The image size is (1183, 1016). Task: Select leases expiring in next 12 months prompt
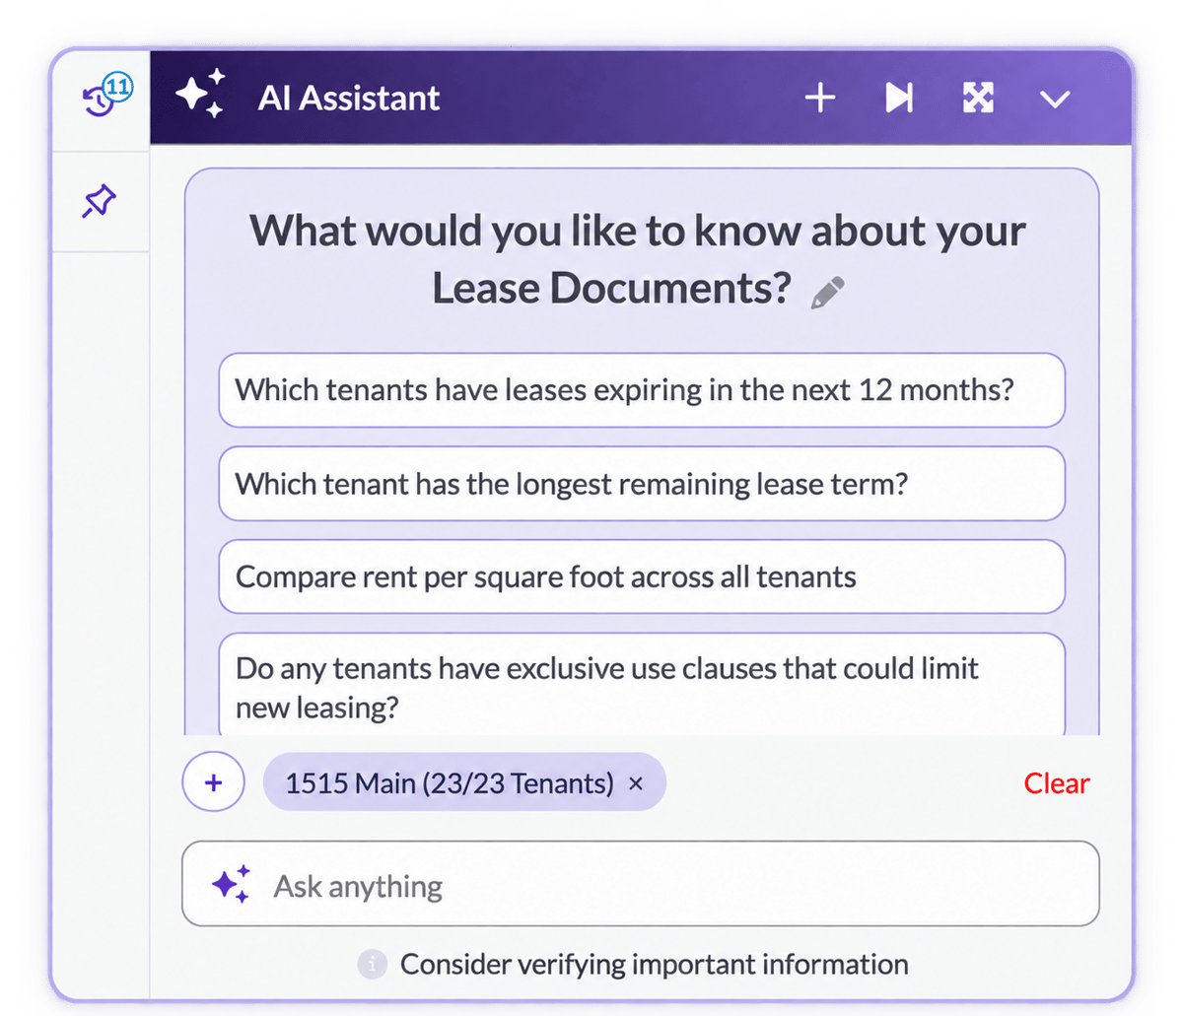tap(642, 390)
